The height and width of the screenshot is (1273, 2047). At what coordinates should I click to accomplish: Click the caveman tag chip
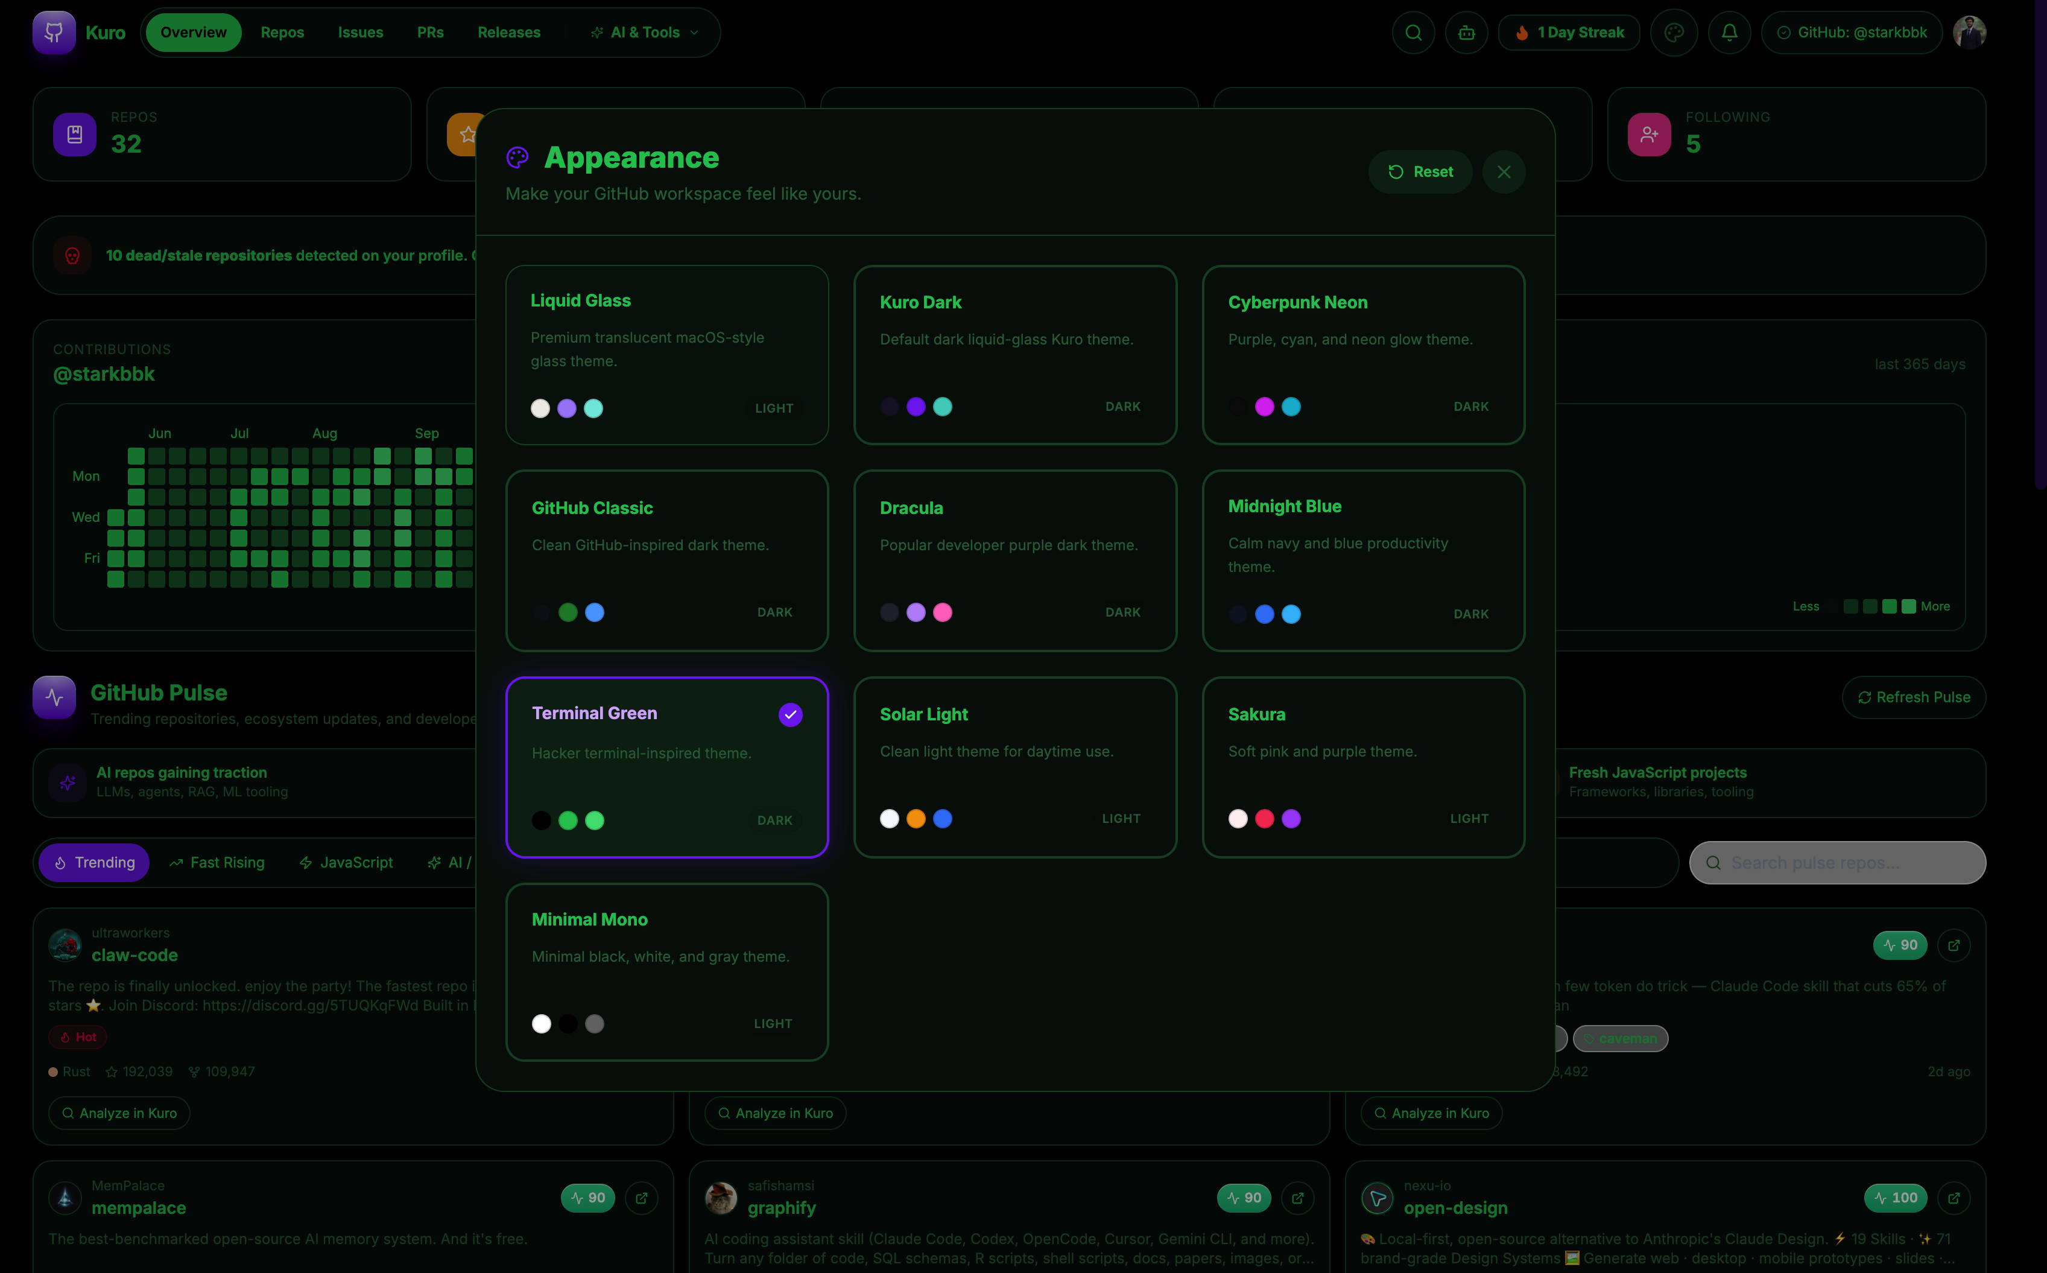(1620, 1038)
